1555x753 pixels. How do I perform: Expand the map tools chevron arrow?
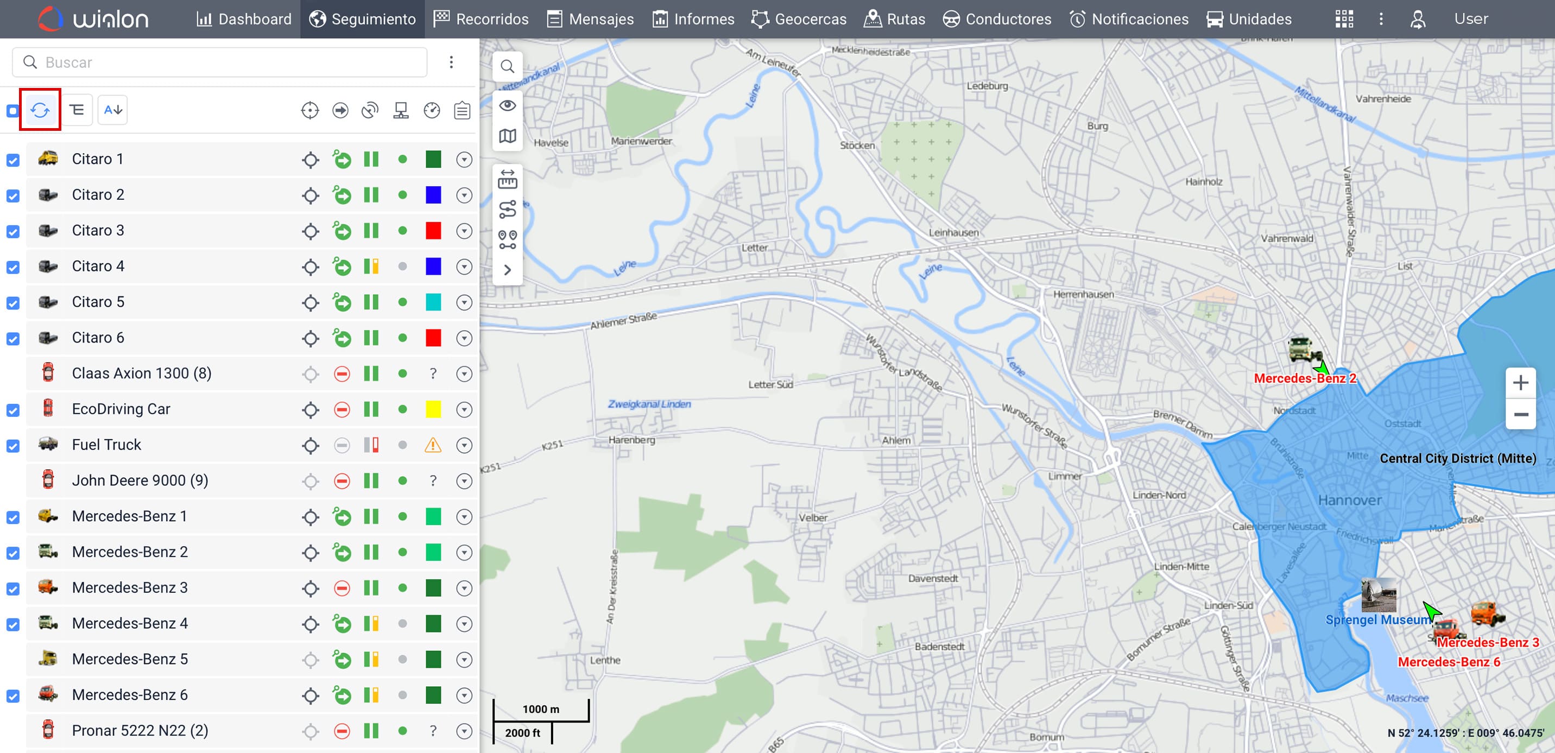pos(507,270)
